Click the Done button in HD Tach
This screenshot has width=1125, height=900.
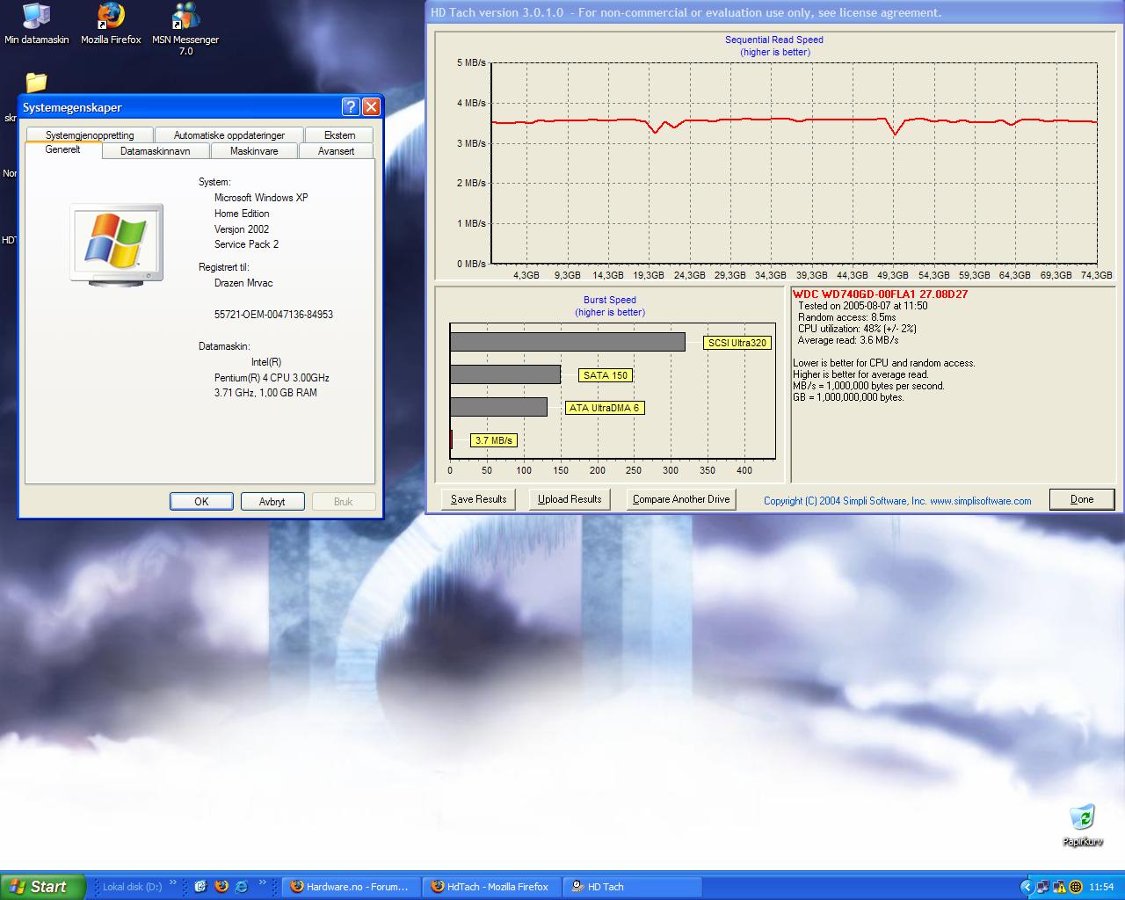coord(1082,499)
